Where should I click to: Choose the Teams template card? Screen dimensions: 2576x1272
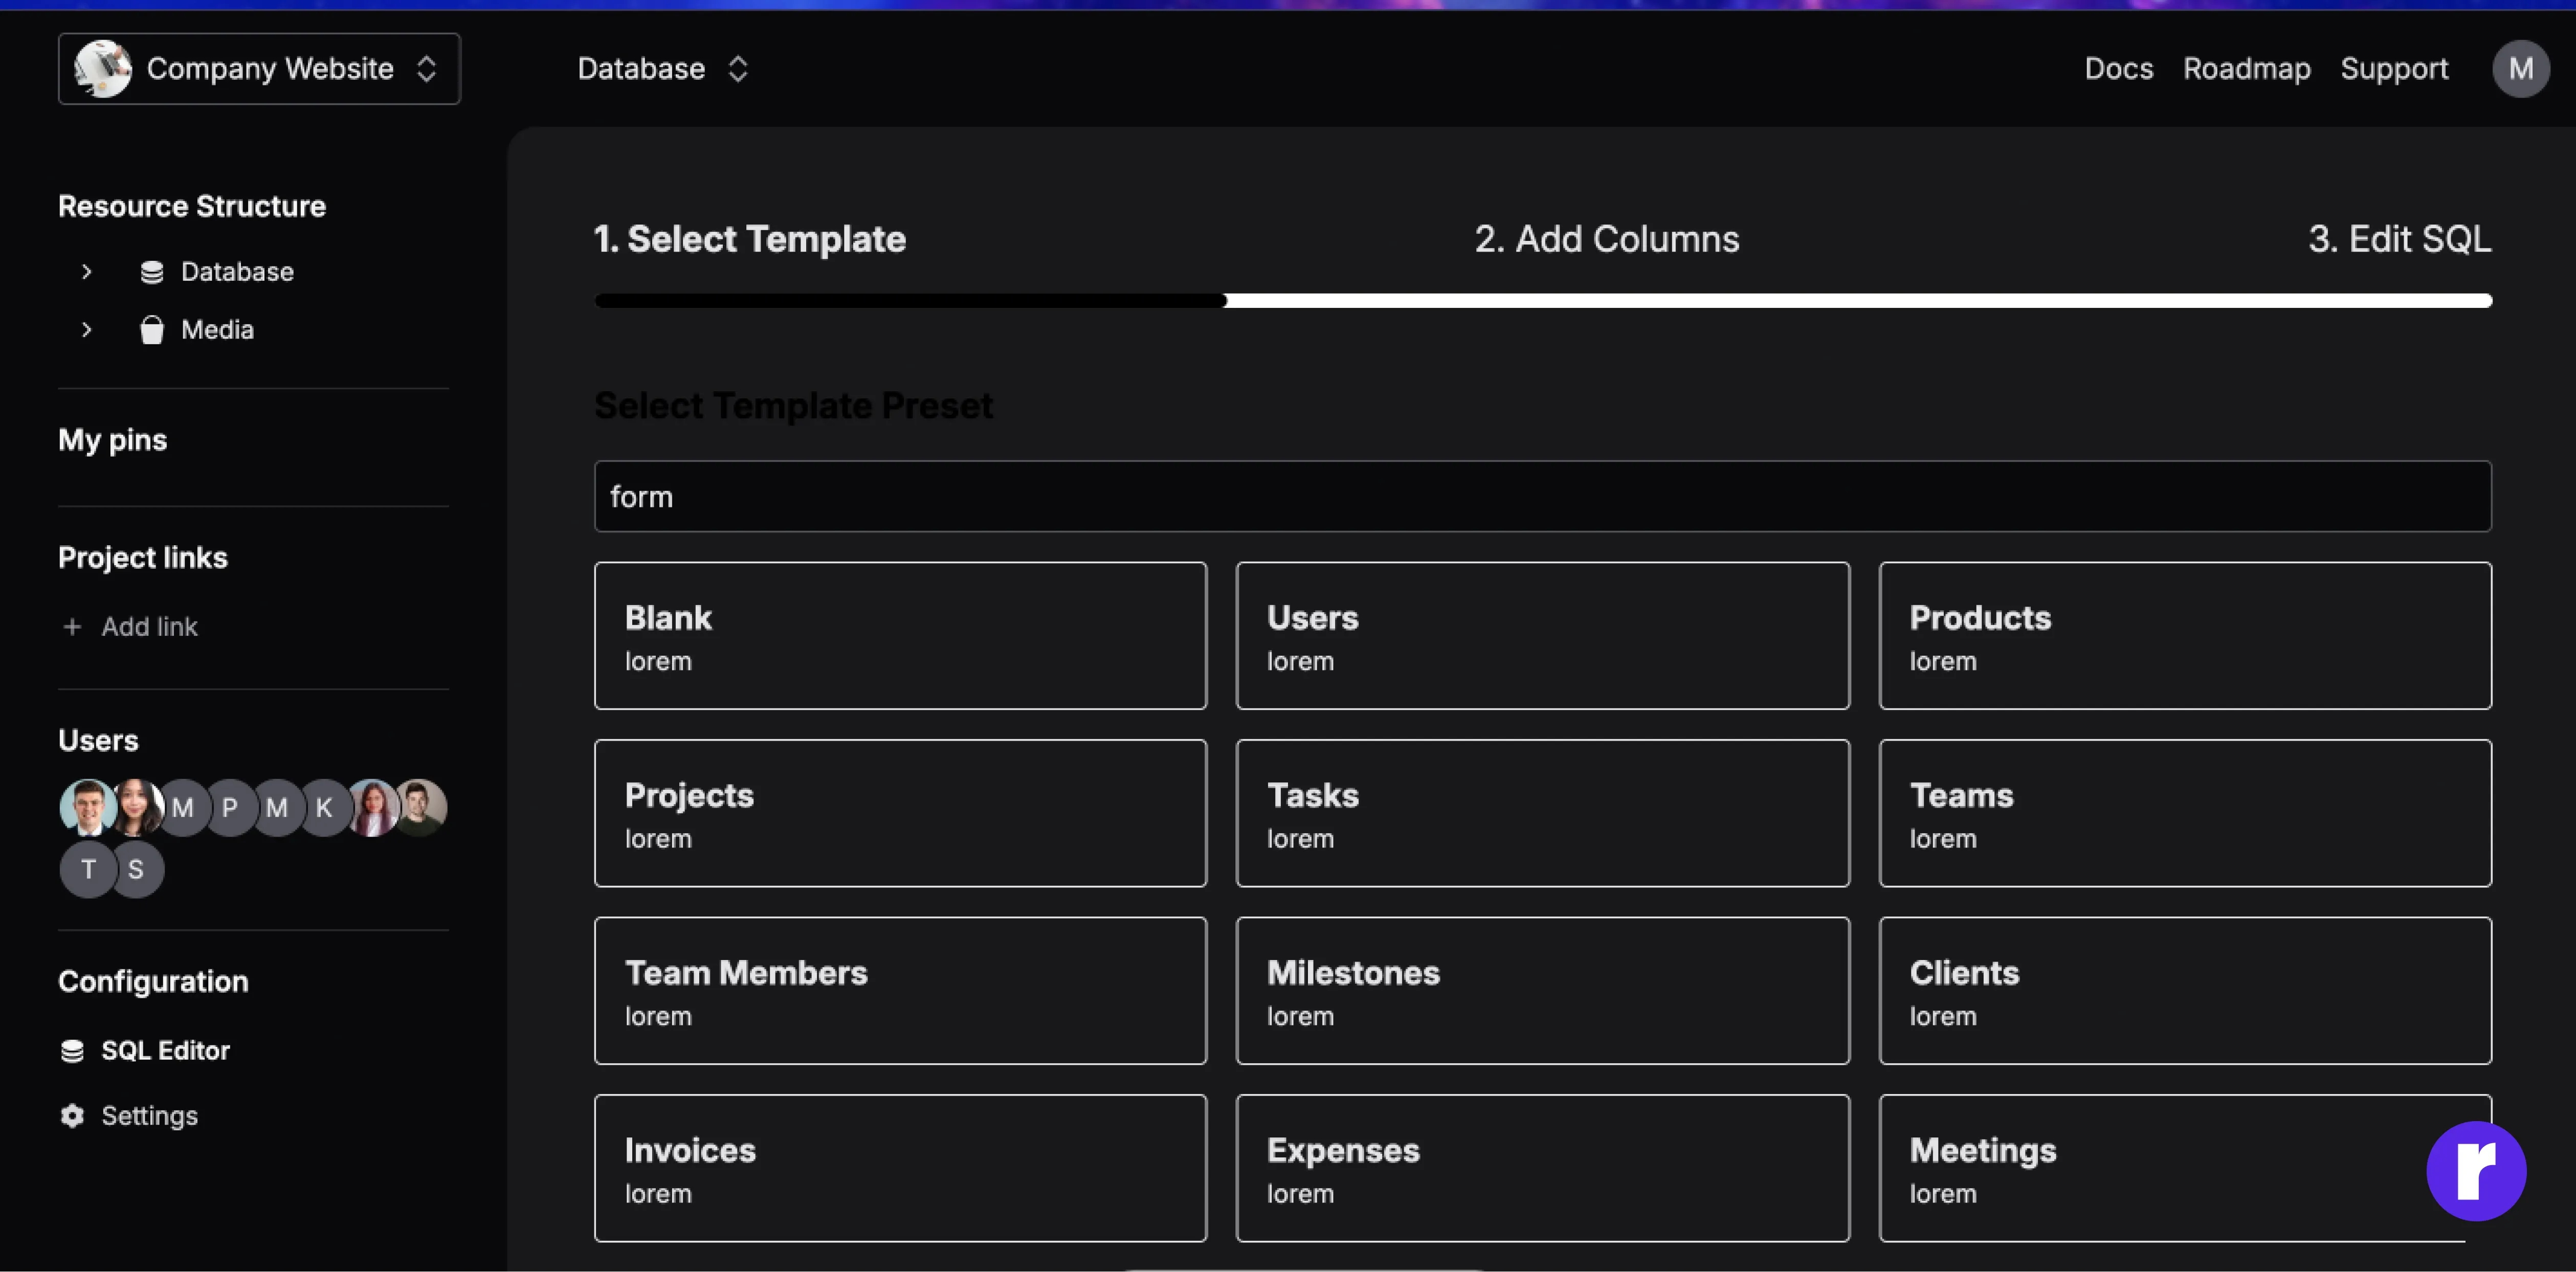click(2185, 813)
